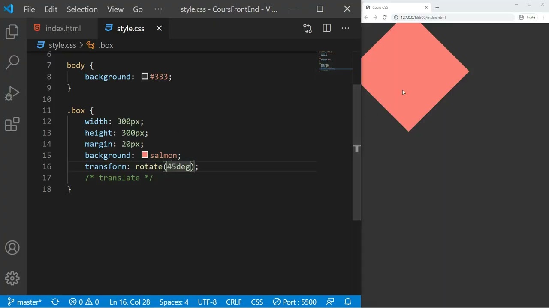
Task: Toggle Live Server Port : 5500
Action: click(295, 302)
